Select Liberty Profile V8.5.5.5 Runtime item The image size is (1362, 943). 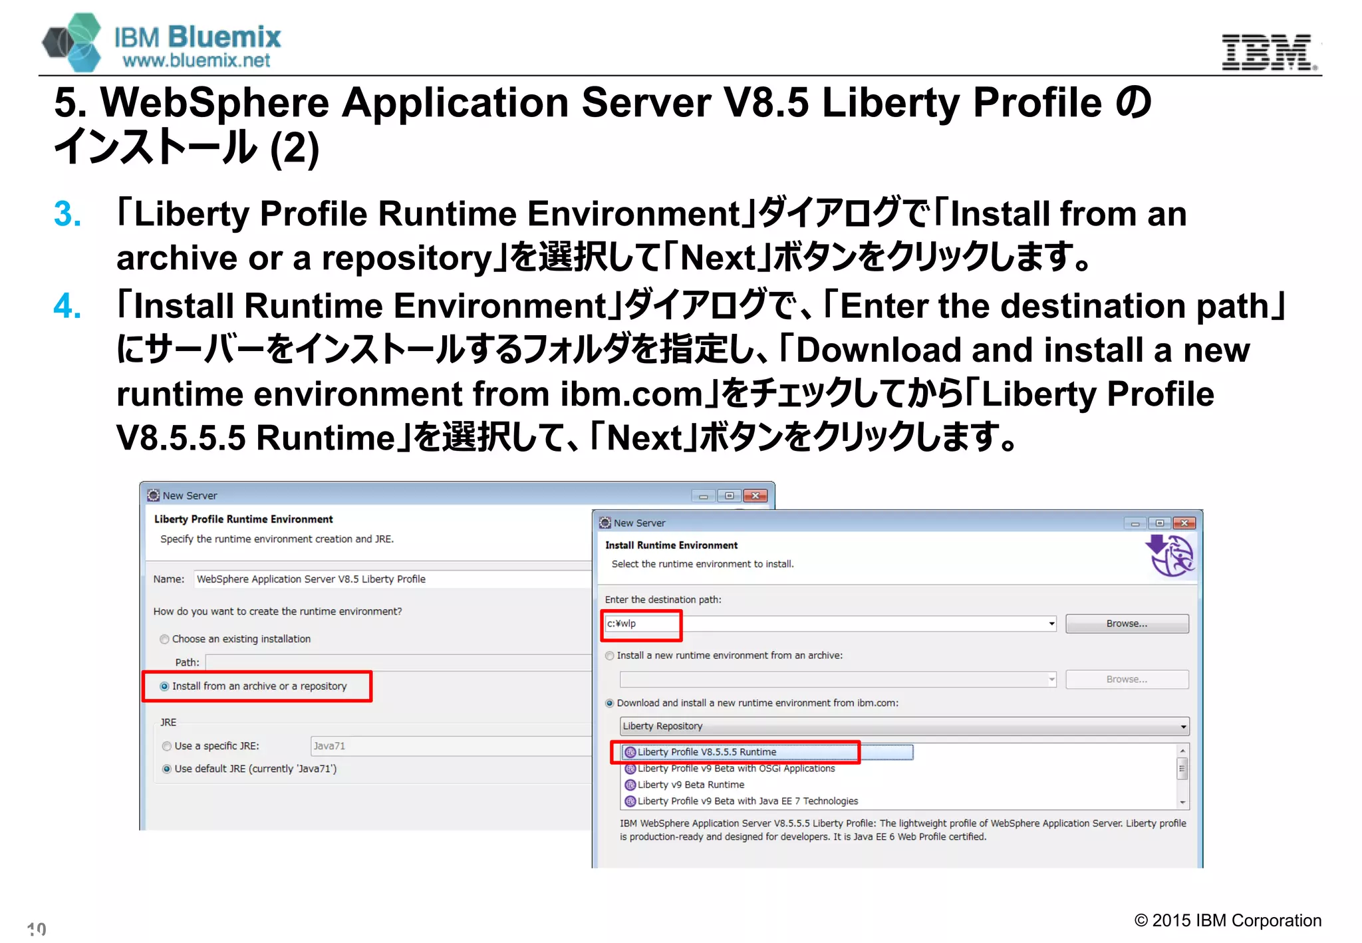pos(767,752)
